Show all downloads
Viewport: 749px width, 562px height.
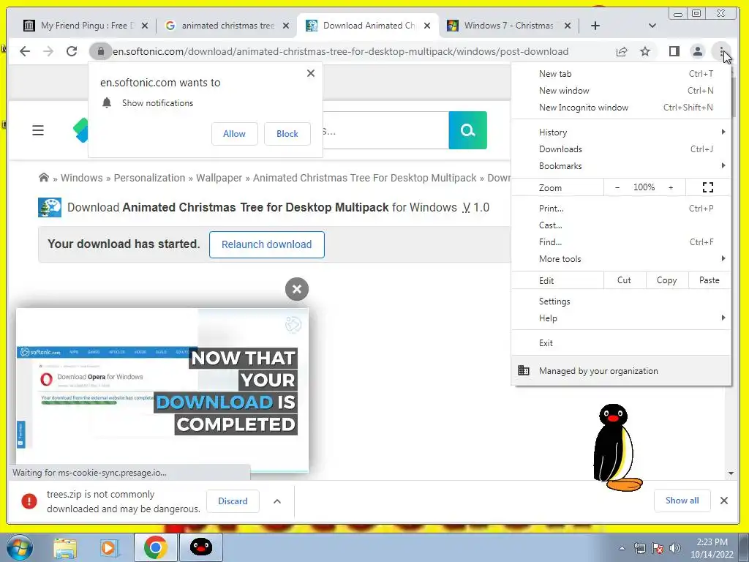click(x=682, y=501)
